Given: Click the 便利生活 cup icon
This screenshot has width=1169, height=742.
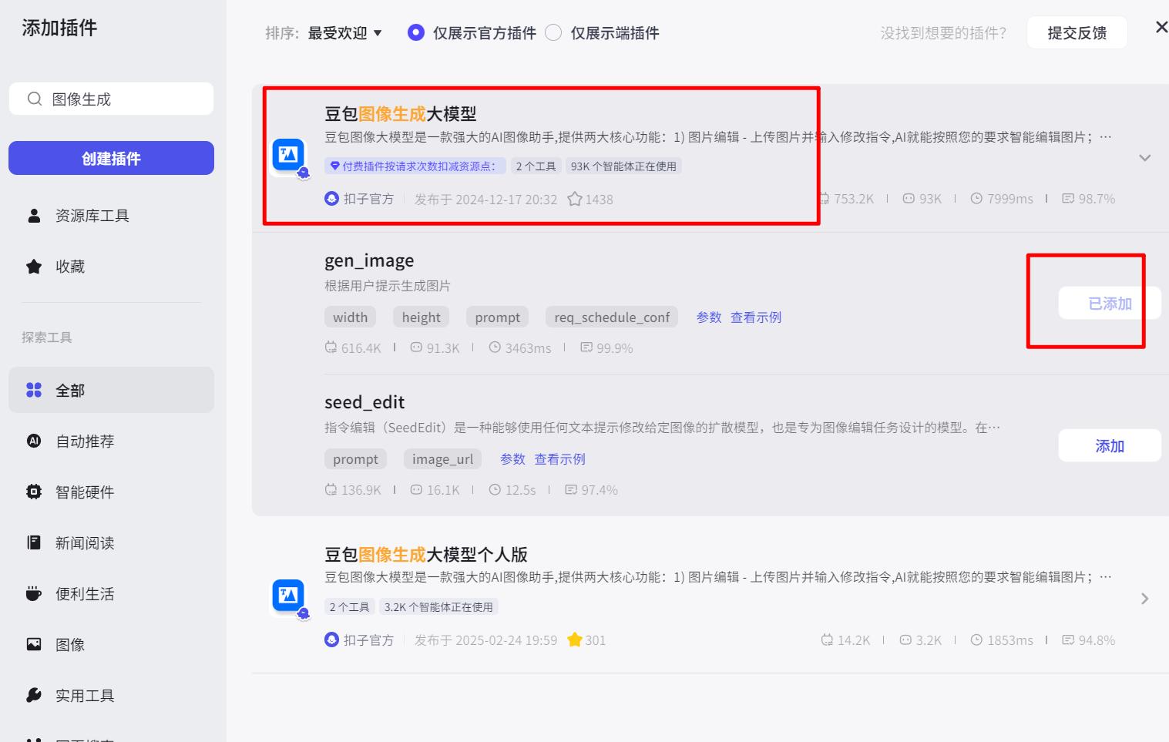Looking at the screenshot, I should click(34, 593).
